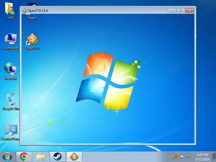Click the Show desktop strip
Image resolution: width=216 pixels, height=162 pixels.
[x=214, y=157]
